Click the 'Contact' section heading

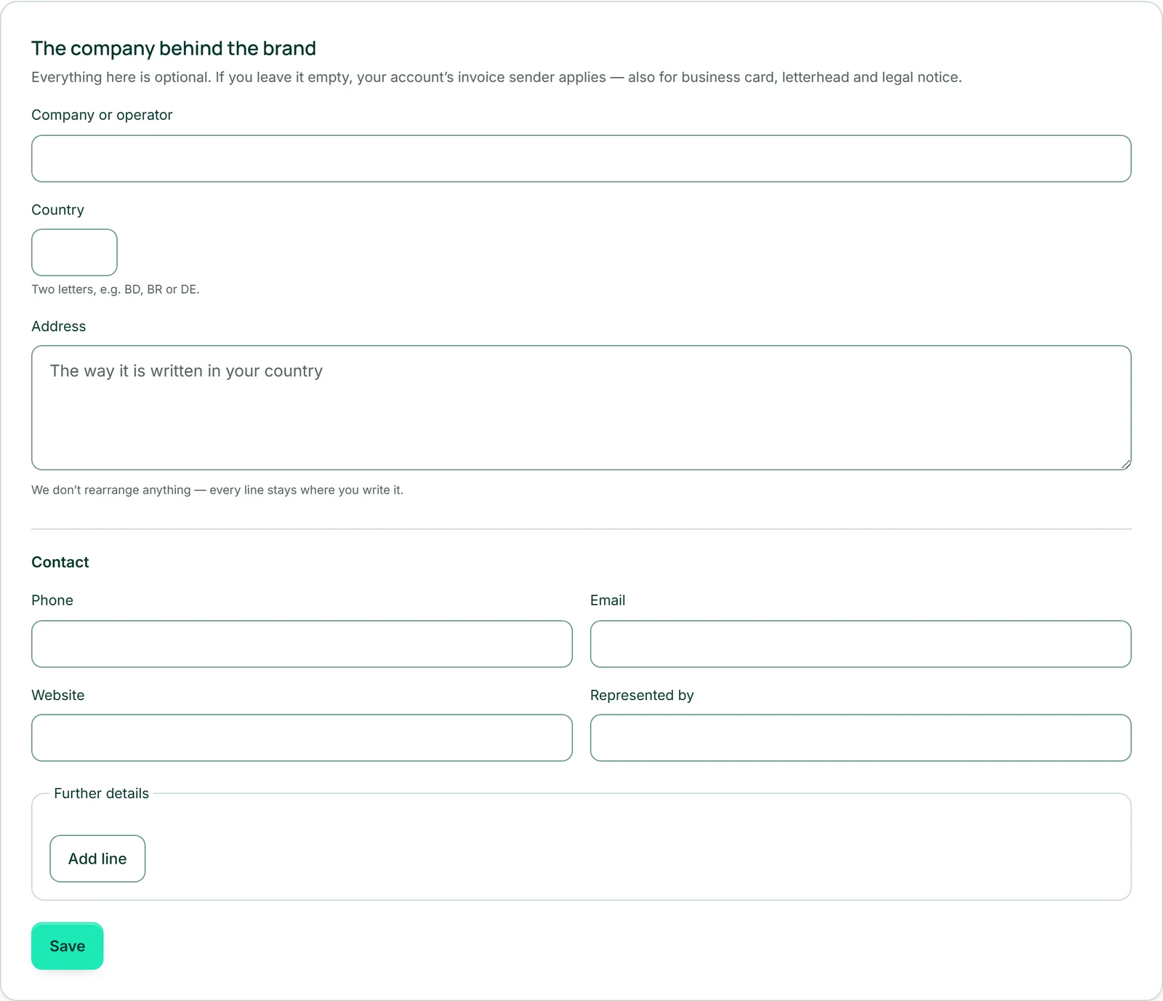point(60,562)
